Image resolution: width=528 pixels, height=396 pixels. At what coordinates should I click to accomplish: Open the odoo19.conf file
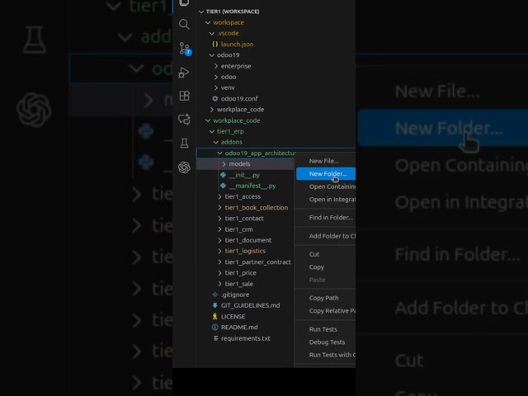tap(239, 99)
